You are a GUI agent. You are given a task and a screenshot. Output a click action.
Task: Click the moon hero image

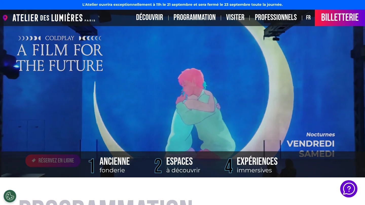182,93
